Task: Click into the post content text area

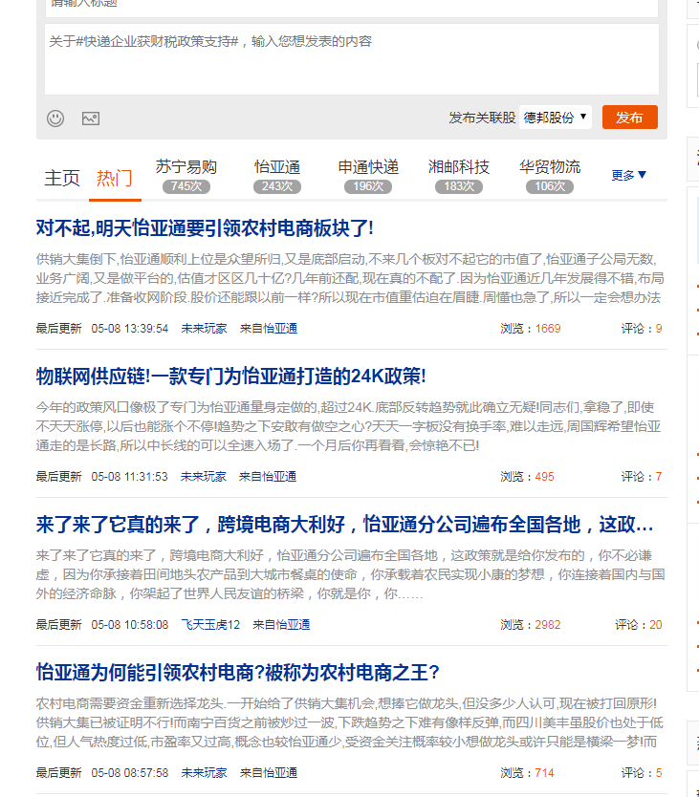Action: coord(352,59)
